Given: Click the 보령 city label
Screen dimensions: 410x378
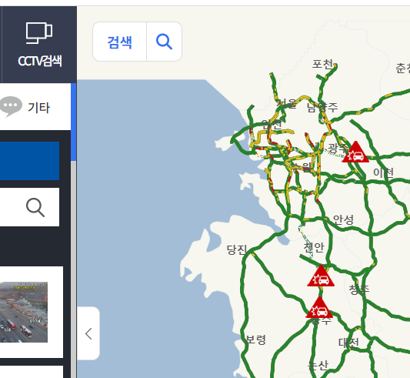Looking at the screenshot, I should point(256,340).
